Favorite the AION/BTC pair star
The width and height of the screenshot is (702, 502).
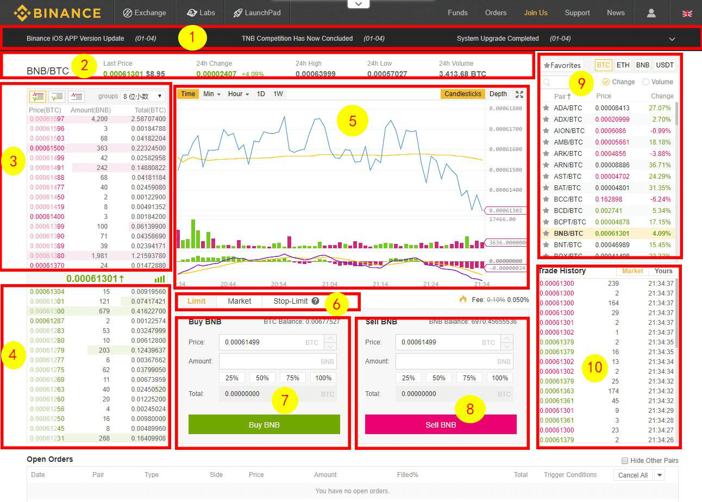point(546,130)
